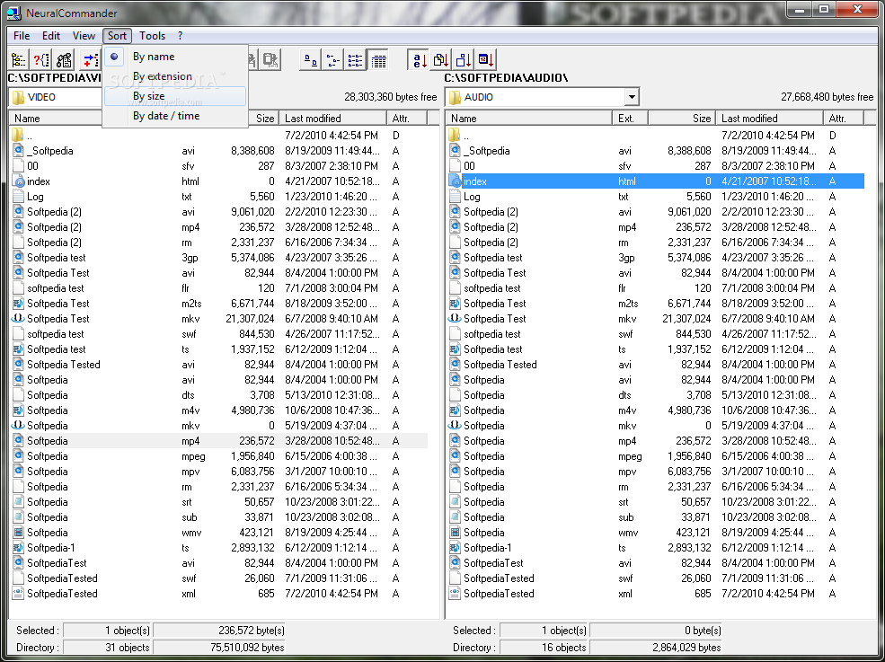Select highlighted index html row in AUDIO pane
Screen dimensions: 885x662
point(656,181)
